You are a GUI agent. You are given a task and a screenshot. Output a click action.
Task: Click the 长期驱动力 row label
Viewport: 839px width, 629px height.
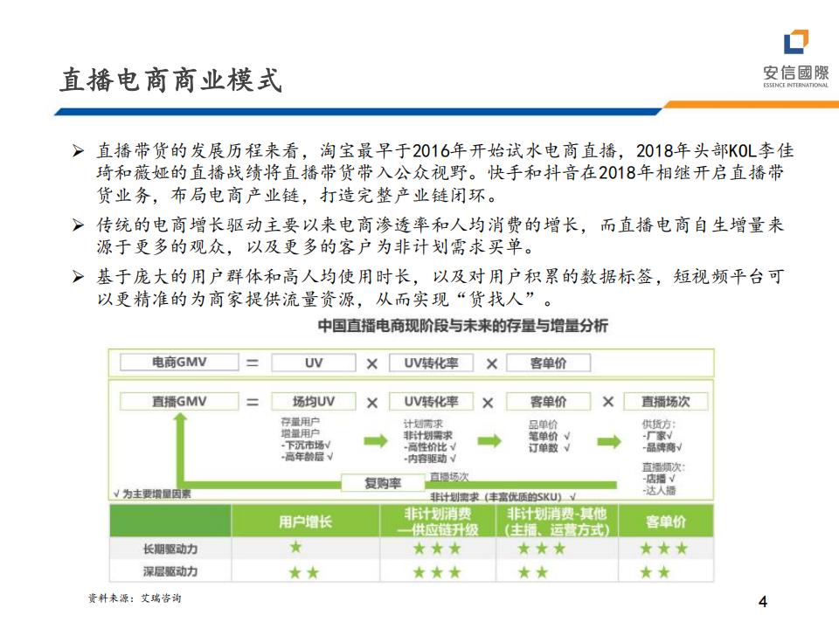coord(170,550)
